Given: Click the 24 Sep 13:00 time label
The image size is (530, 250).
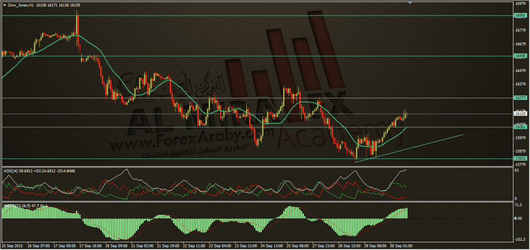Looking at the screenshot, I should click(272, 246).
